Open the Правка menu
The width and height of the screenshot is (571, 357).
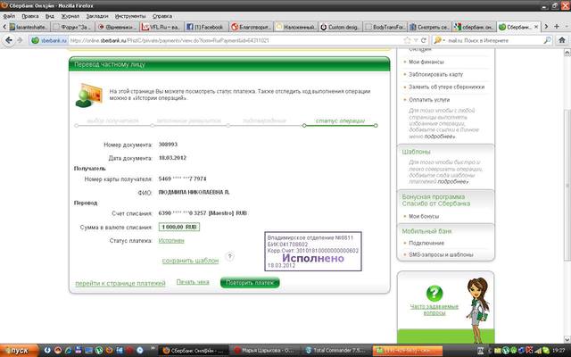point(30,16)
